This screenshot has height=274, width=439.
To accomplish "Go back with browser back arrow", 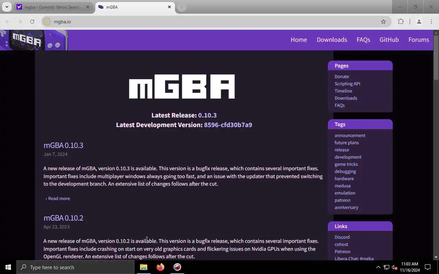I will click(8, 22).
